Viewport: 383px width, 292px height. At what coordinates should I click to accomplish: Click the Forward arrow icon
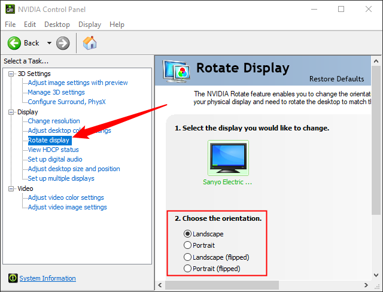pyautogui.click(x=63, y=43)
